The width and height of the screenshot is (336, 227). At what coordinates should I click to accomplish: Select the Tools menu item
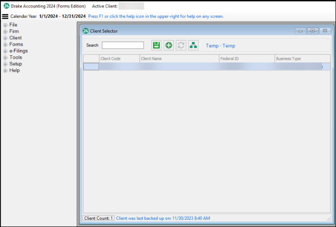(15, 57)
